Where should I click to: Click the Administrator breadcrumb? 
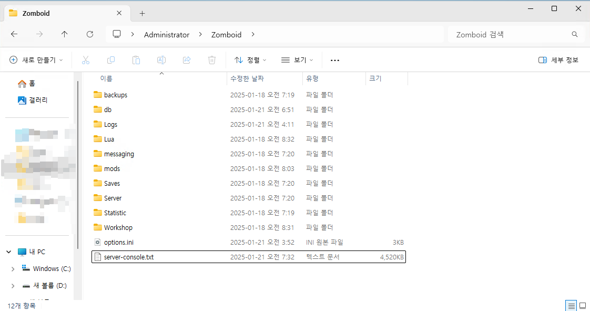[x=167, y=35]
